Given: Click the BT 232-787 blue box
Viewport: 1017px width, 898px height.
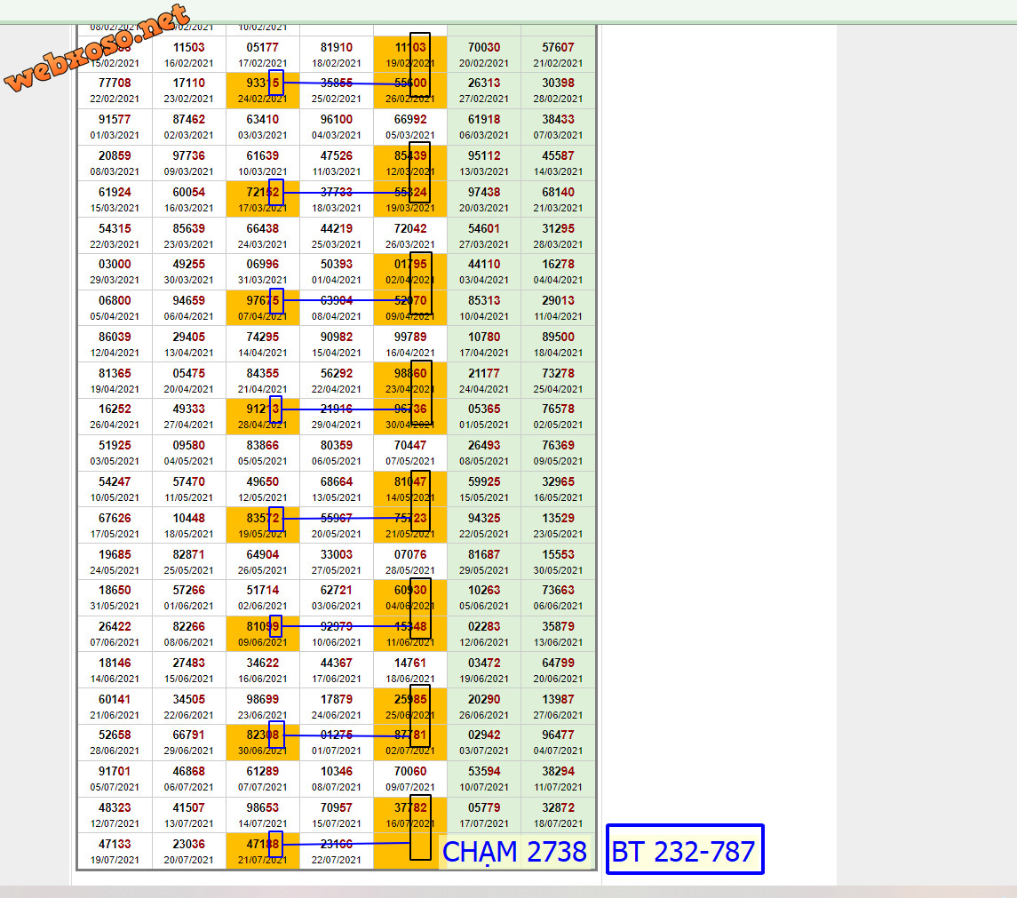Looking at the screenshot, I should click(684, 850).
